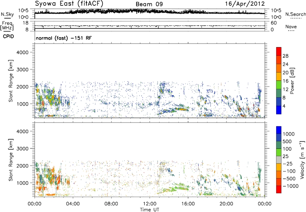306x212 pixels.
Task: Pick the light green Velocity segment between 25 and 100
Action: (x=279, y=152)
